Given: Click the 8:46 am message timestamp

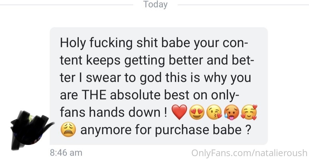Looking at the screenshot, I should point(66,153).
